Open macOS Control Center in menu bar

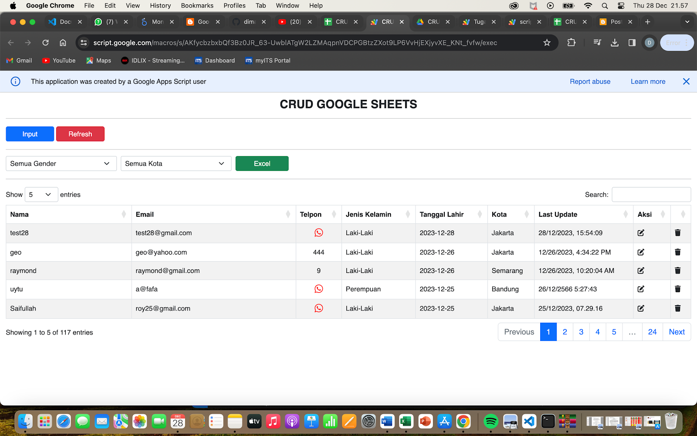pyautogui.click(x=621, y=6)
